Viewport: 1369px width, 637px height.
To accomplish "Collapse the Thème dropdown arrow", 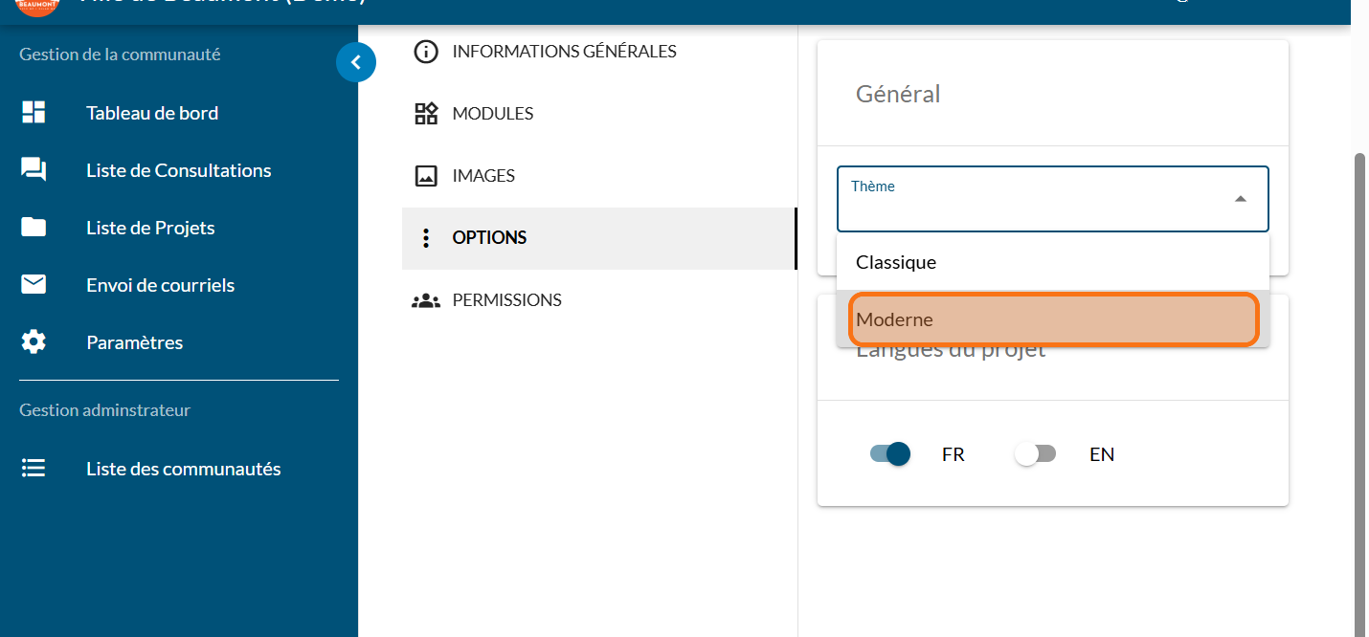I will click(x=1240, y=199).
